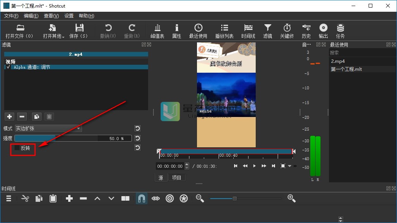Overwrite clip with the down chevron

(111, 199)
